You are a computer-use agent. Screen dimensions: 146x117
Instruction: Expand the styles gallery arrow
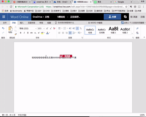132,34
